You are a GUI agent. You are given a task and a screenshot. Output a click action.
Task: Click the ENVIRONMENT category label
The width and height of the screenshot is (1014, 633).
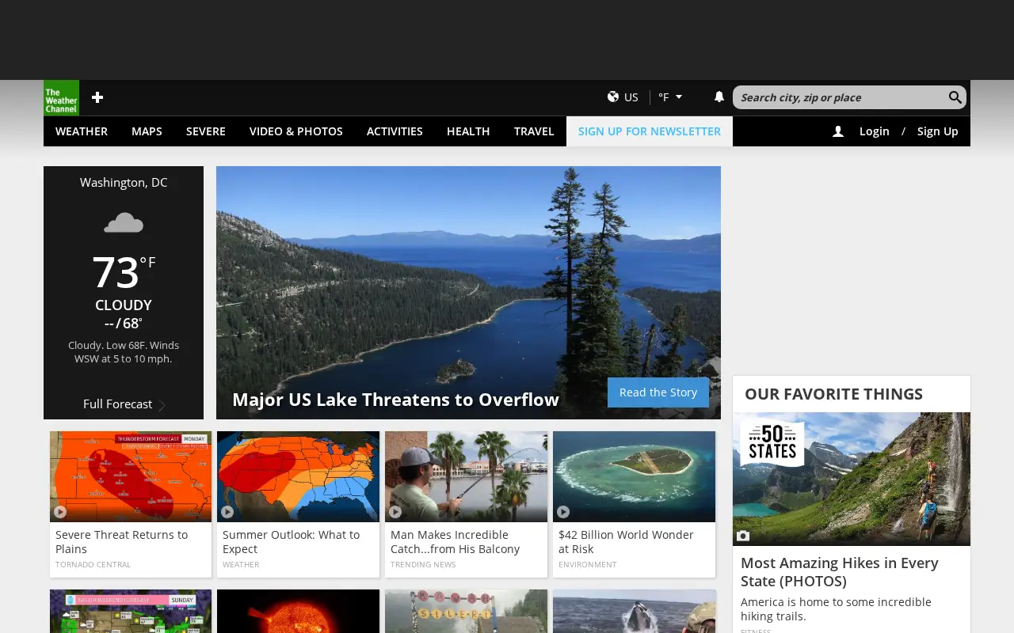tap(588, 565)
